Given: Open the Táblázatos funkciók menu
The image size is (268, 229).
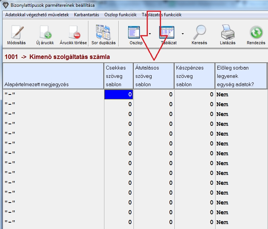Looking at the screenshot, I should [x=161, y=15].
